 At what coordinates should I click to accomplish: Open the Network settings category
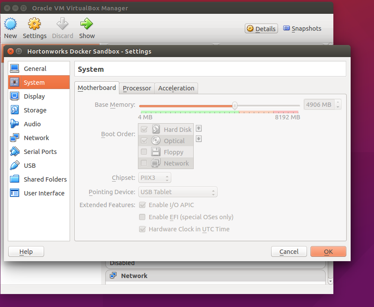[x=39, y=138]
